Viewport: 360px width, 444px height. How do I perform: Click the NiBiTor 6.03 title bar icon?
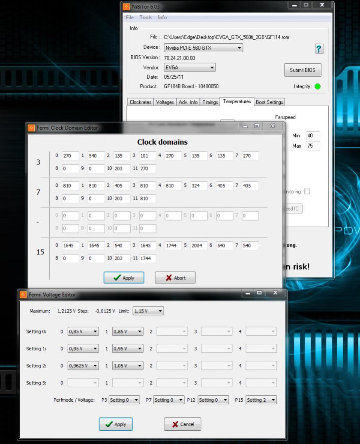click(x=126, y=6)
